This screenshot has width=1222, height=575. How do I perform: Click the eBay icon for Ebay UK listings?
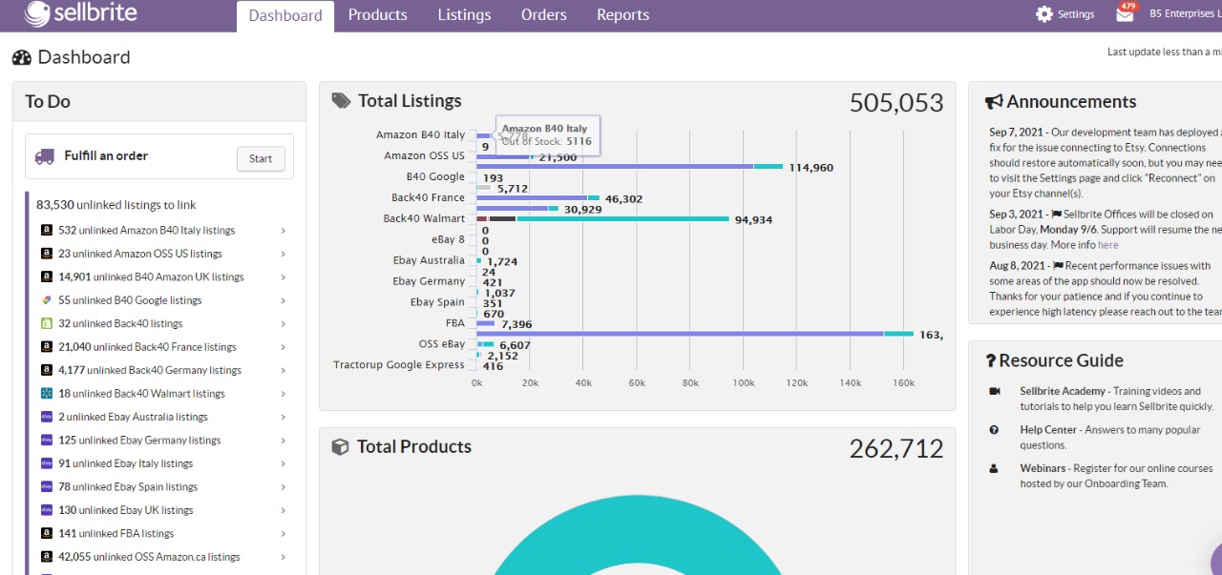tap(47, 510)
